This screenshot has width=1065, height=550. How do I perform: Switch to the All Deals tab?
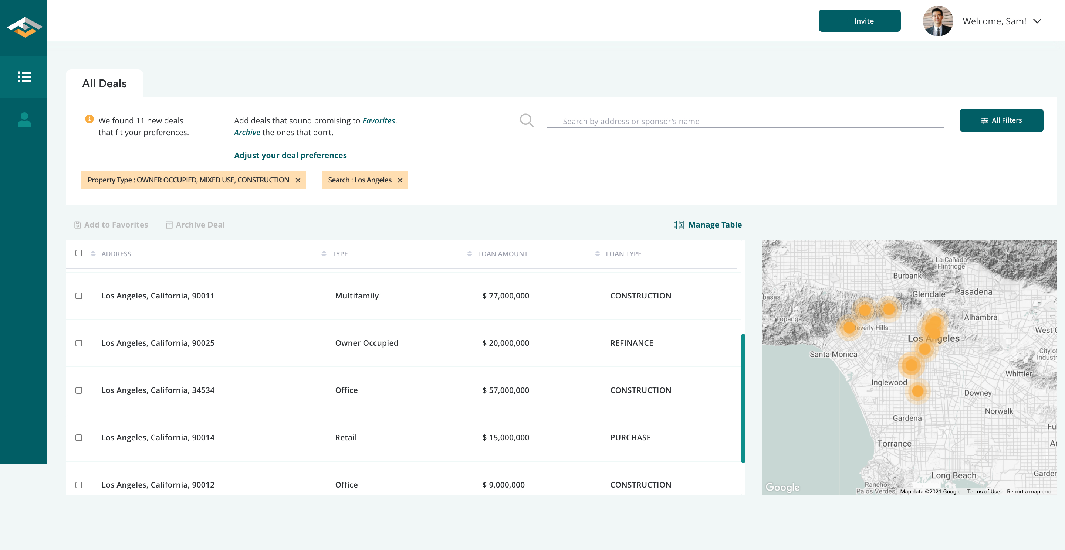click(105, 83)
